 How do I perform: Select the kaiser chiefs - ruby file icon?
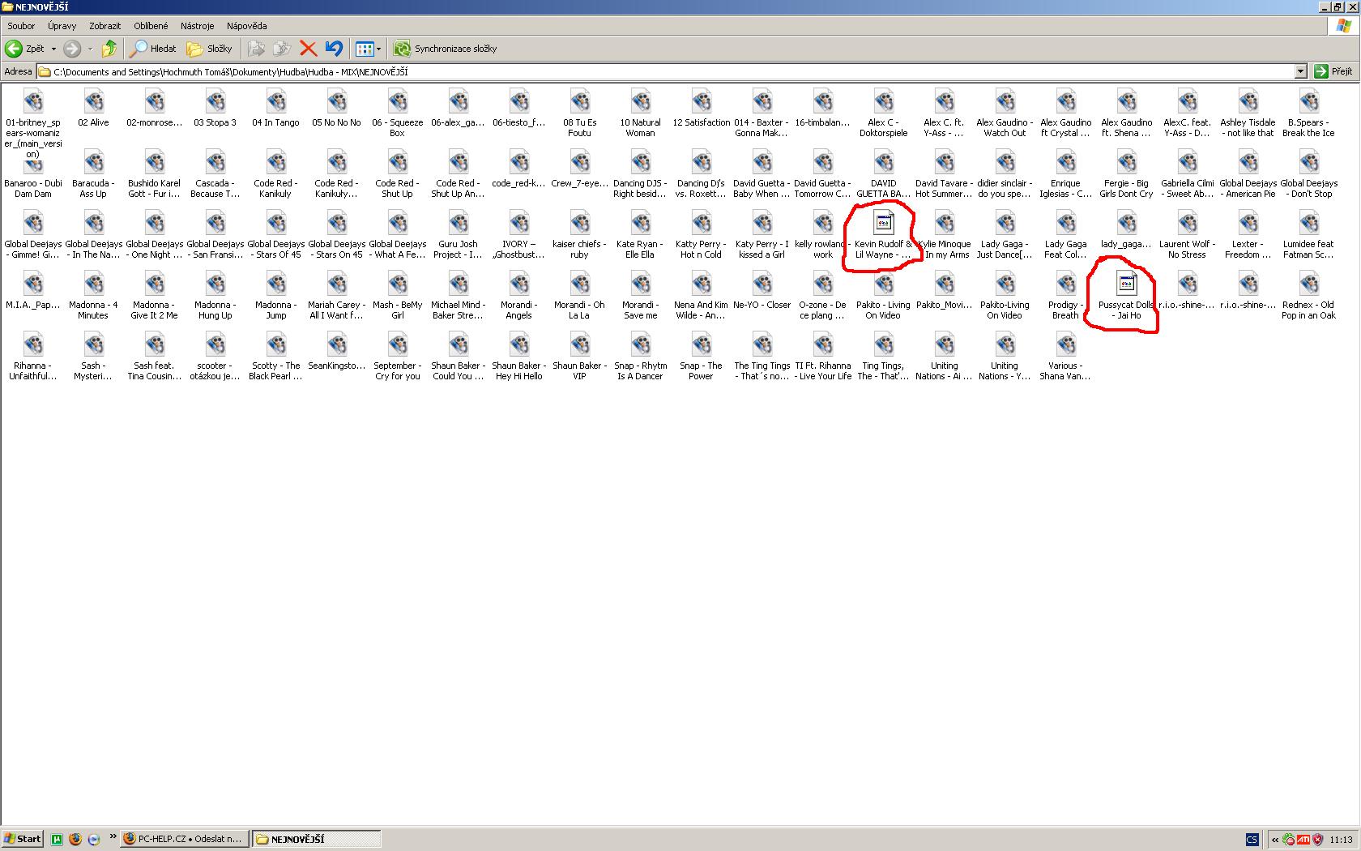(579, 222)
